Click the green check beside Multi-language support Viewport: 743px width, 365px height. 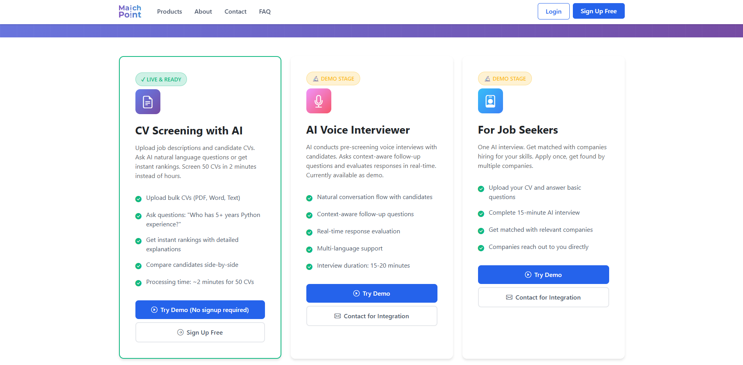(309, 249)
